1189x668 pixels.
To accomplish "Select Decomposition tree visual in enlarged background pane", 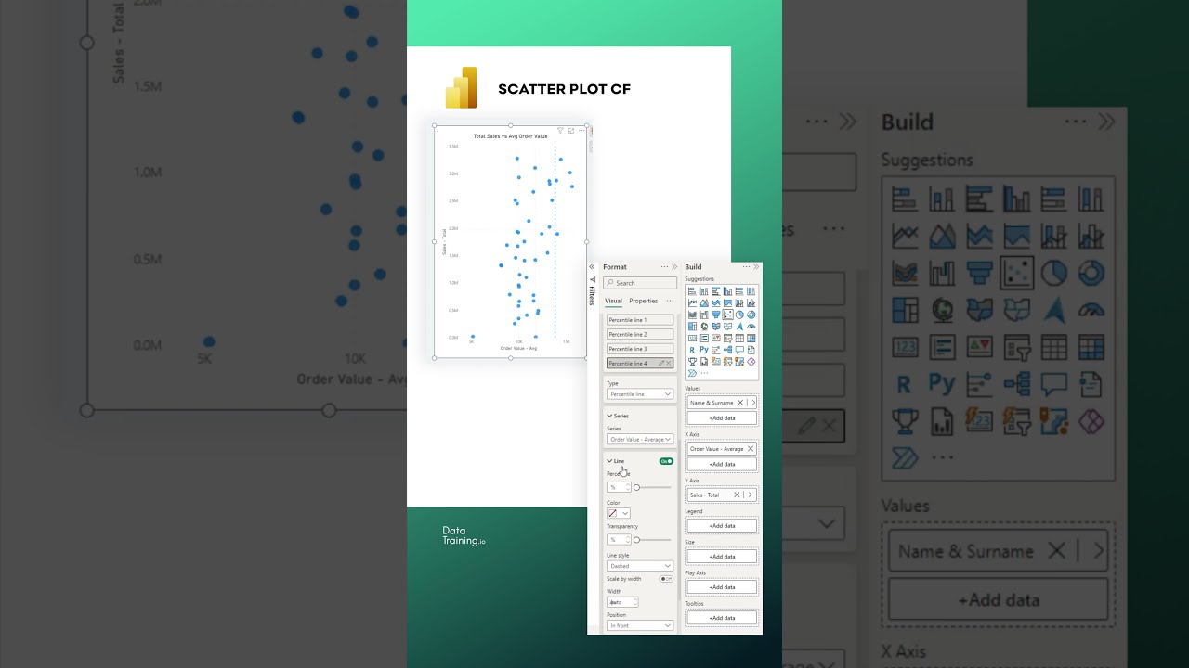I will click(x=1016, y=384).
